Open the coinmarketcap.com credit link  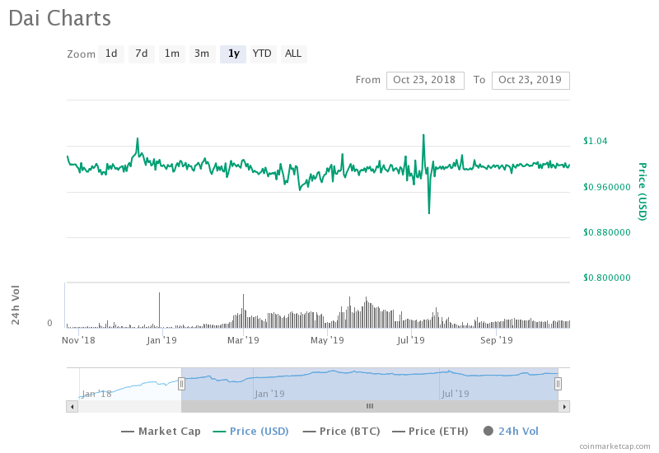tap(615, 446)
